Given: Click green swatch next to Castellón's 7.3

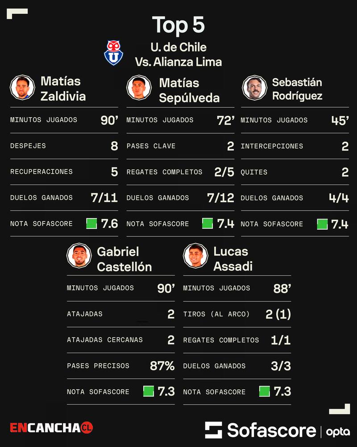Looking at the screenshot, I should pyautogui.click(x=149, y=392).
